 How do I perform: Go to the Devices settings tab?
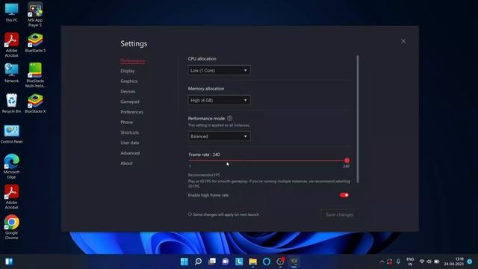(128, 91)
